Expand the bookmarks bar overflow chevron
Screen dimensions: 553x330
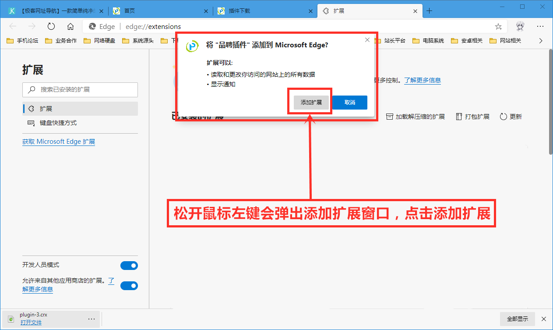tap(541, 40)
